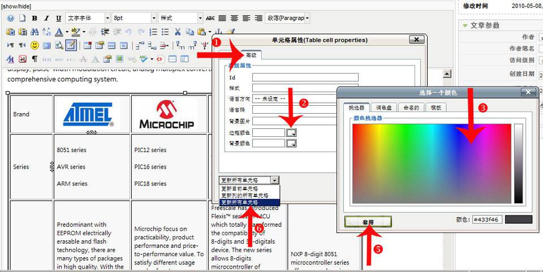Click the paste clipboard icon
This screenshot has width=543, height=272.
pos(201,32)
